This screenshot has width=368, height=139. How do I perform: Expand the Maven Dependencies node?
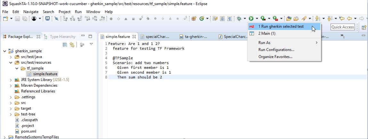[x=11, y=85]
